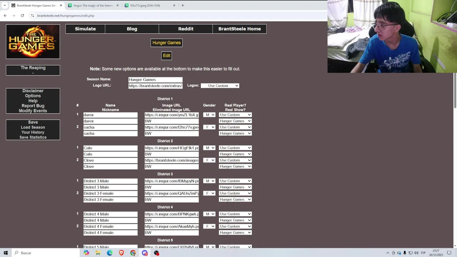Go to BrantSteele Home
Screen dimensions: 457x257
point(240,29)
